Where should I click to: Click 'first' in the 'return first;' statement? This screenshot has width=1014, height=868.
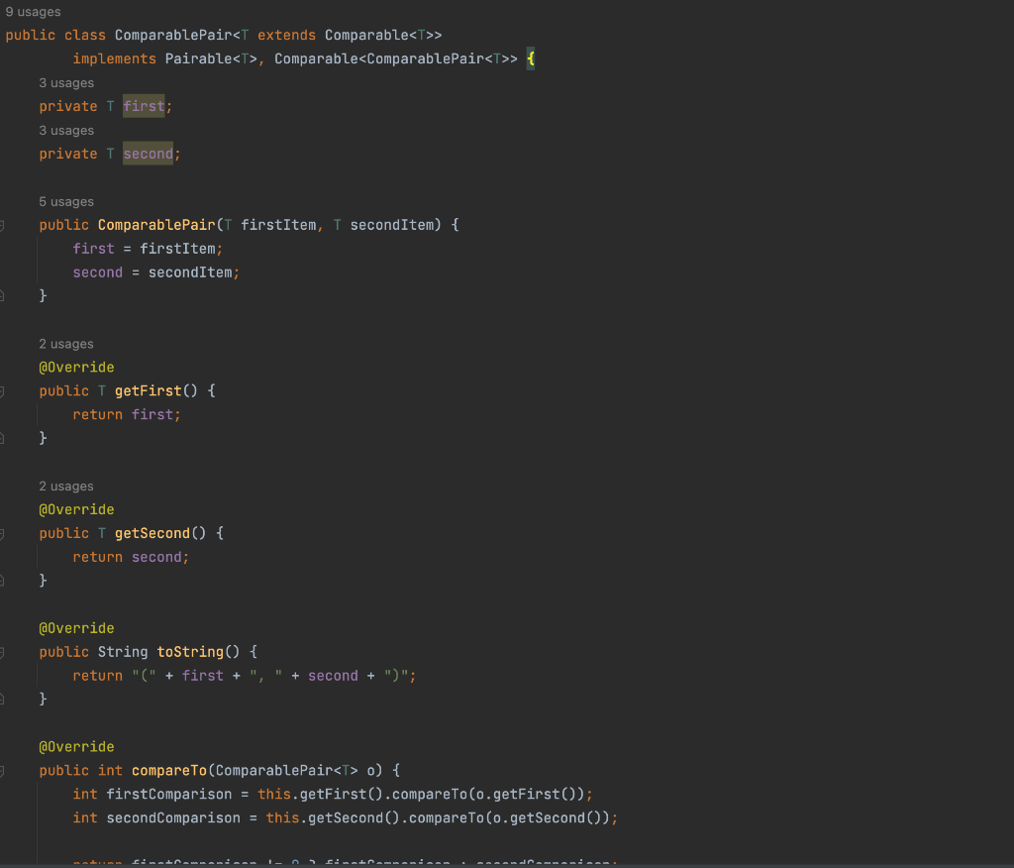(x=152, y=414)
